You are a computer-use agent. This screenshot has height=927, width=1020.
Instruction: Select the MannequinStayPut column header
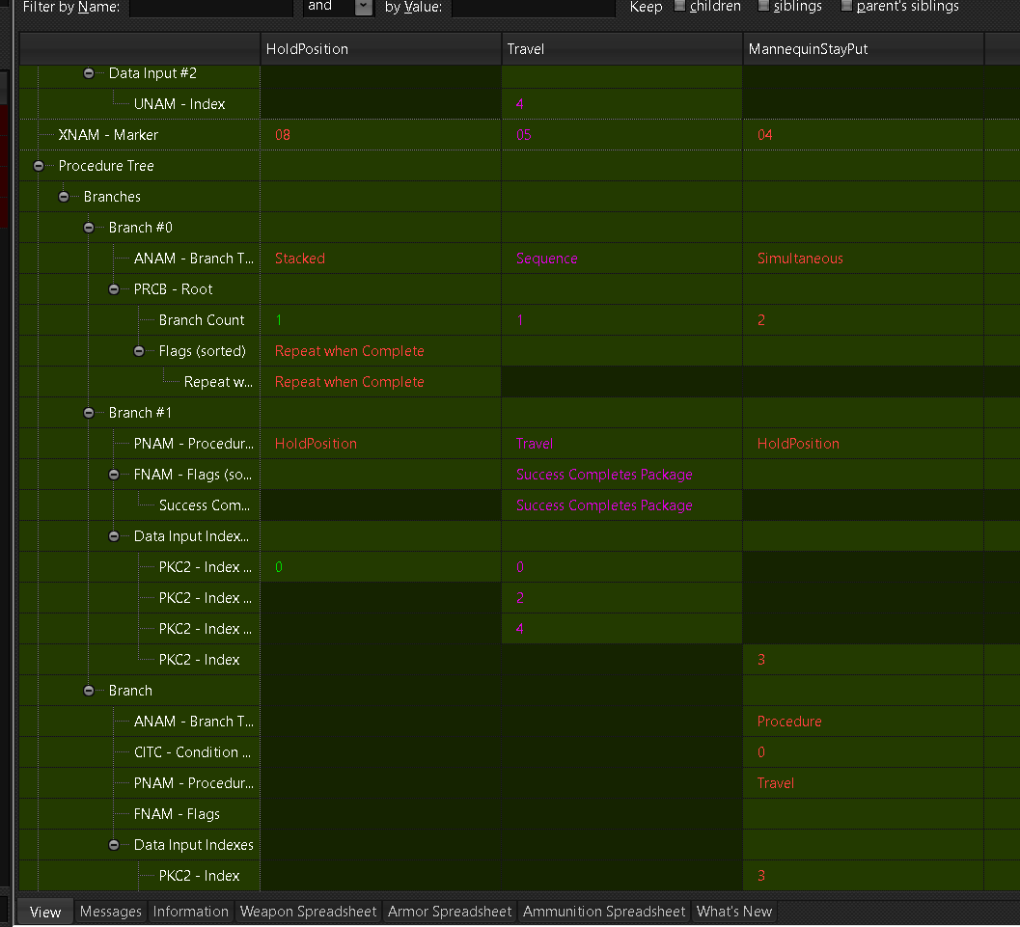click(864, 49)
